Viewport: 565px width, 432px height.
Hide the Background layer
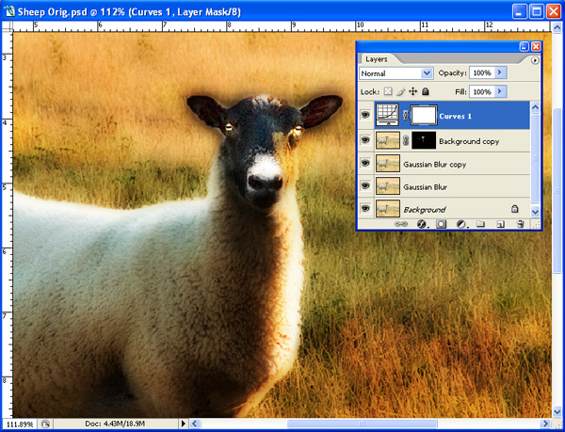pyautogui.click(x=365, y=208)
